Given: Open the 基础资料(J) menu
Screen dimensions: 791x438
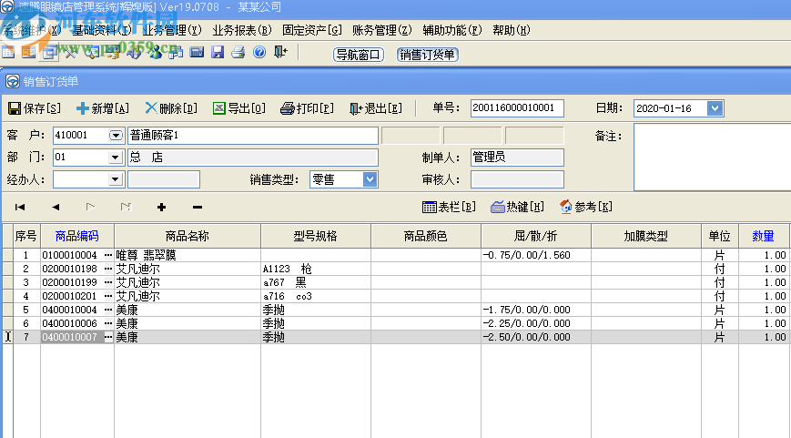Looking at the screenshot, I should coord(101,30).
